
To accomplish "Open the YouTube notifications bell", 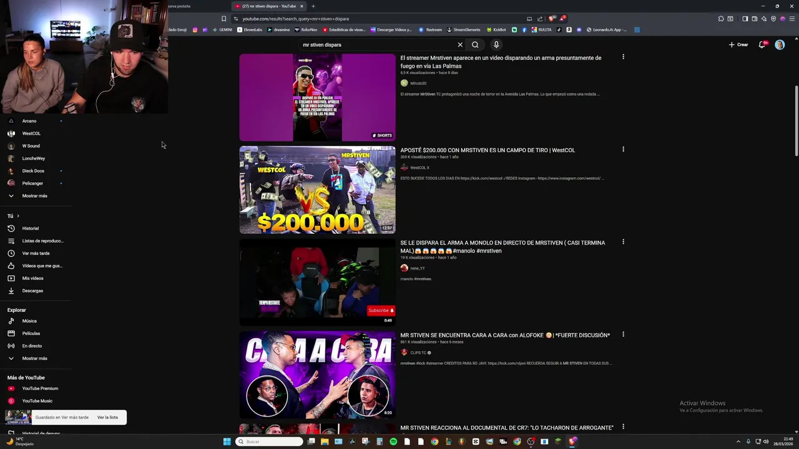I will point(762,44).
